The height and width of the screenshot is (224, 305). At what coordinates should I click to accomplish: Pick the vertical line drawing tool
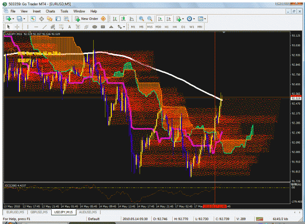point(28,27)
